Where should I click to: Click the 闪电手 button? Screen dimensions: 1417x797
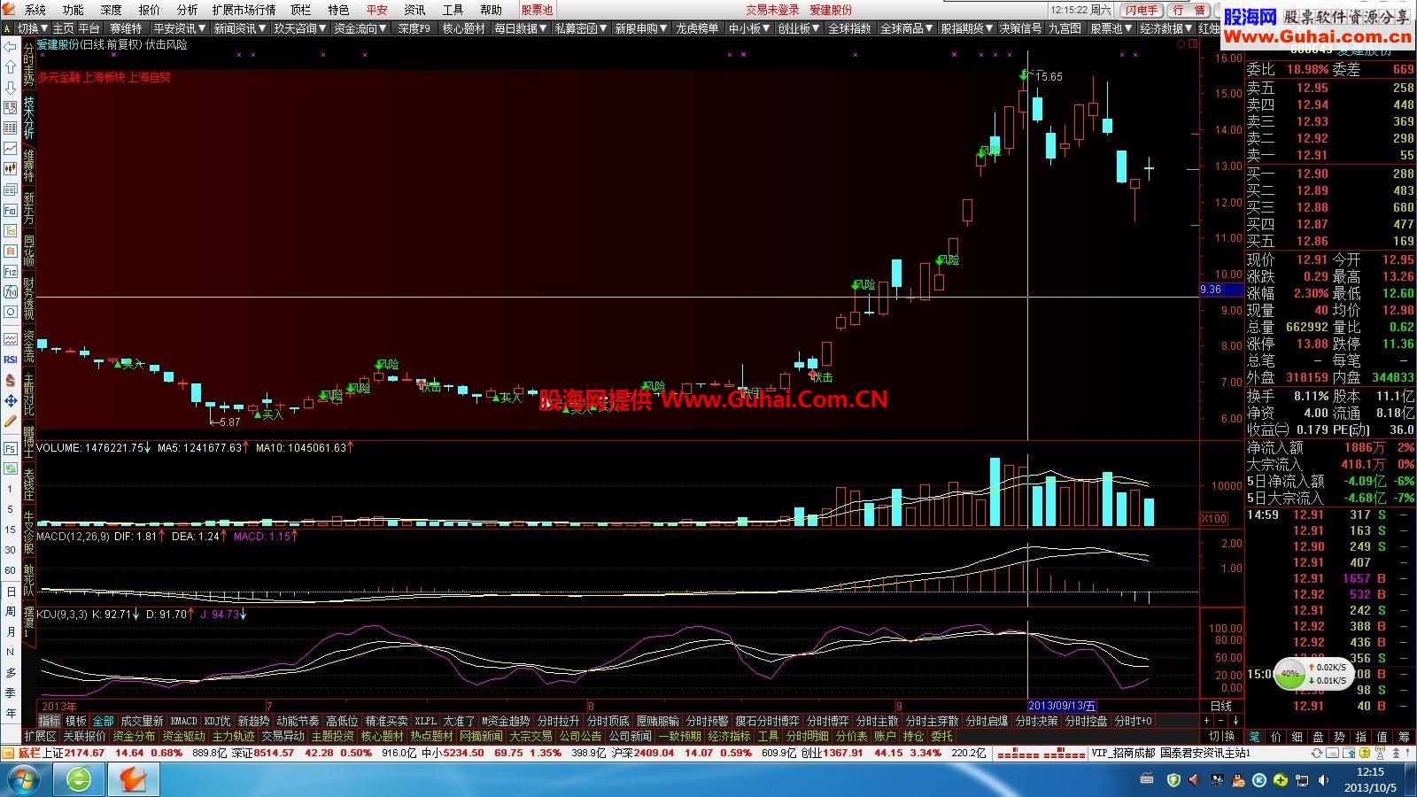tap(1142, 10)
